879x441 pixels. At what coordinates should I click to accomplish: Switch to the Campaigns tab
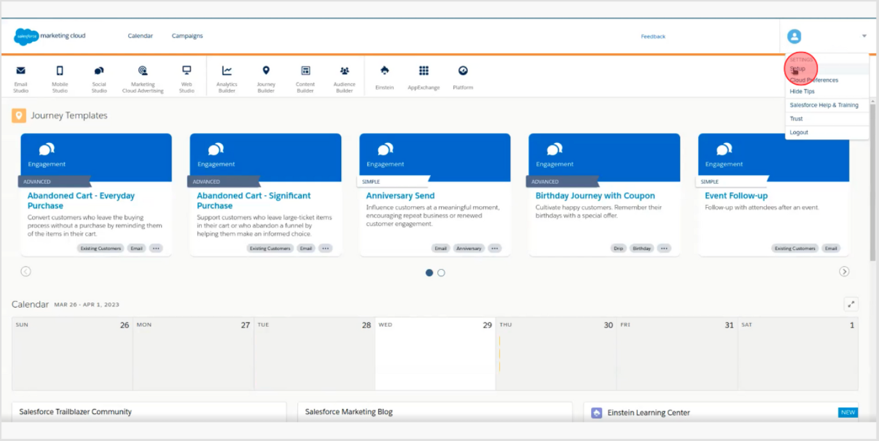click(x=187, y=36)
